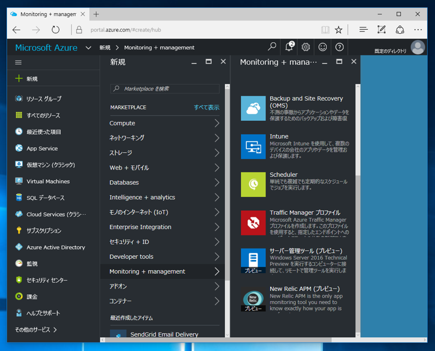Open すべてのリソース grid icon

pos(19,115)
